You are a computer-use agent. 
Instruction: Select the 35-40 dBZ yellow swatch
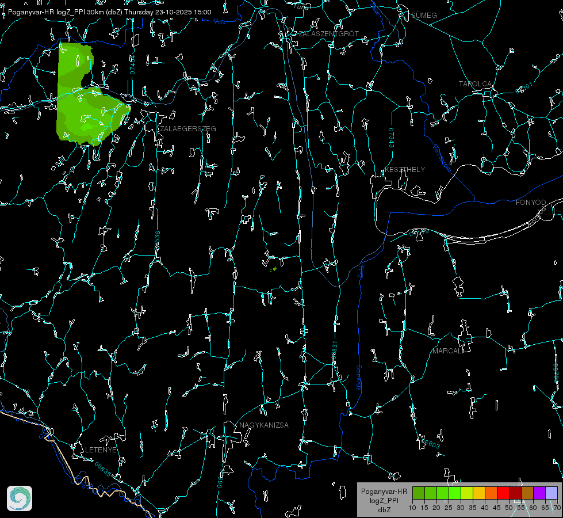(x=479, y=493)
